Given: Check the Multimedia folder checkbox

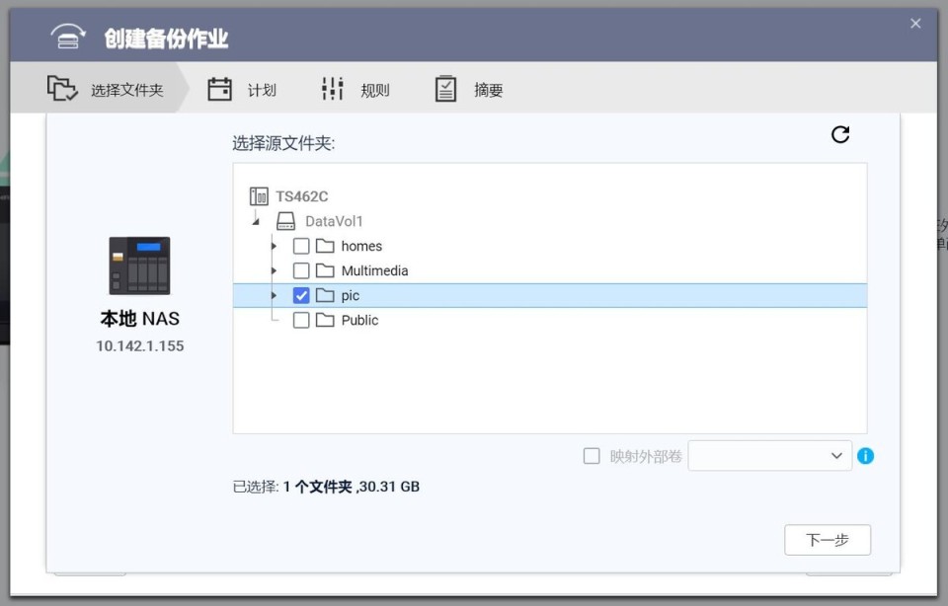Looking at the screenshot, I should pos(301,270).
